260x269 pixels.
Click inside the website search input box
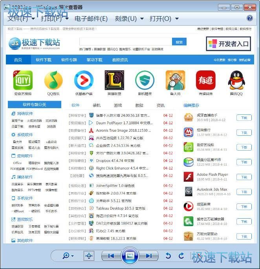point(125,42)
